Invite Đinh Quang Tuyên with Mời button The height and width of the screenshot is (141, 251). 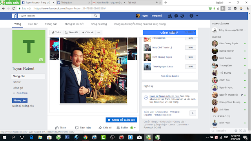click(x=191, y=57)
